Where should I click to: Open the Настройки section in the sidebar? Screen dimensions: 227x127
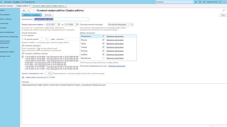[x=3, y=28]
